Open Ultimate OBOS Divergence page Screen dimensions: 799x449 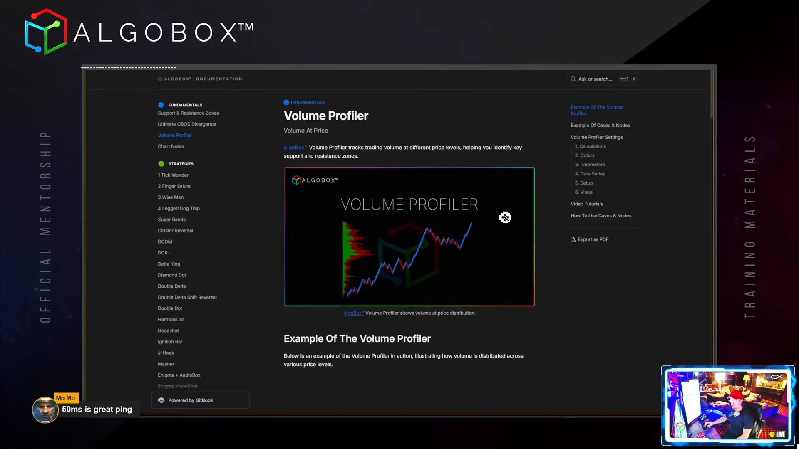pos(187,124)
